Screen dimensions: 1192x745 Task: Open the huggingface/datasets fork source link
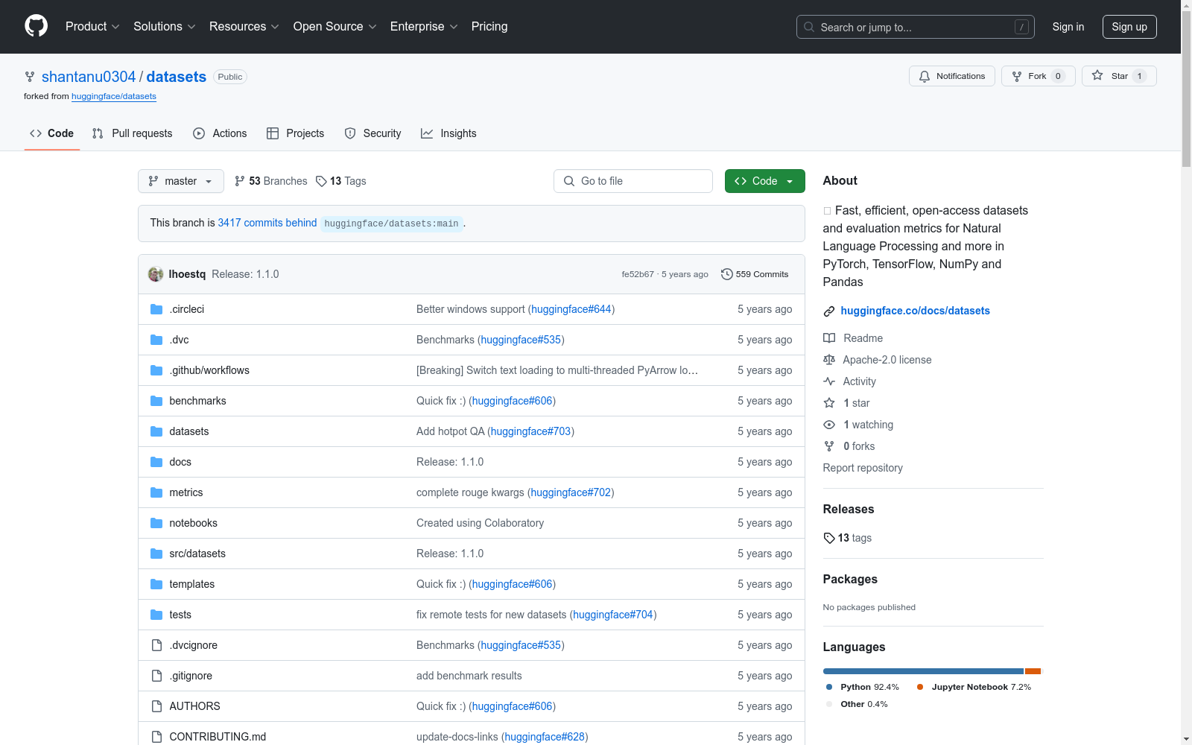(114, 96)
